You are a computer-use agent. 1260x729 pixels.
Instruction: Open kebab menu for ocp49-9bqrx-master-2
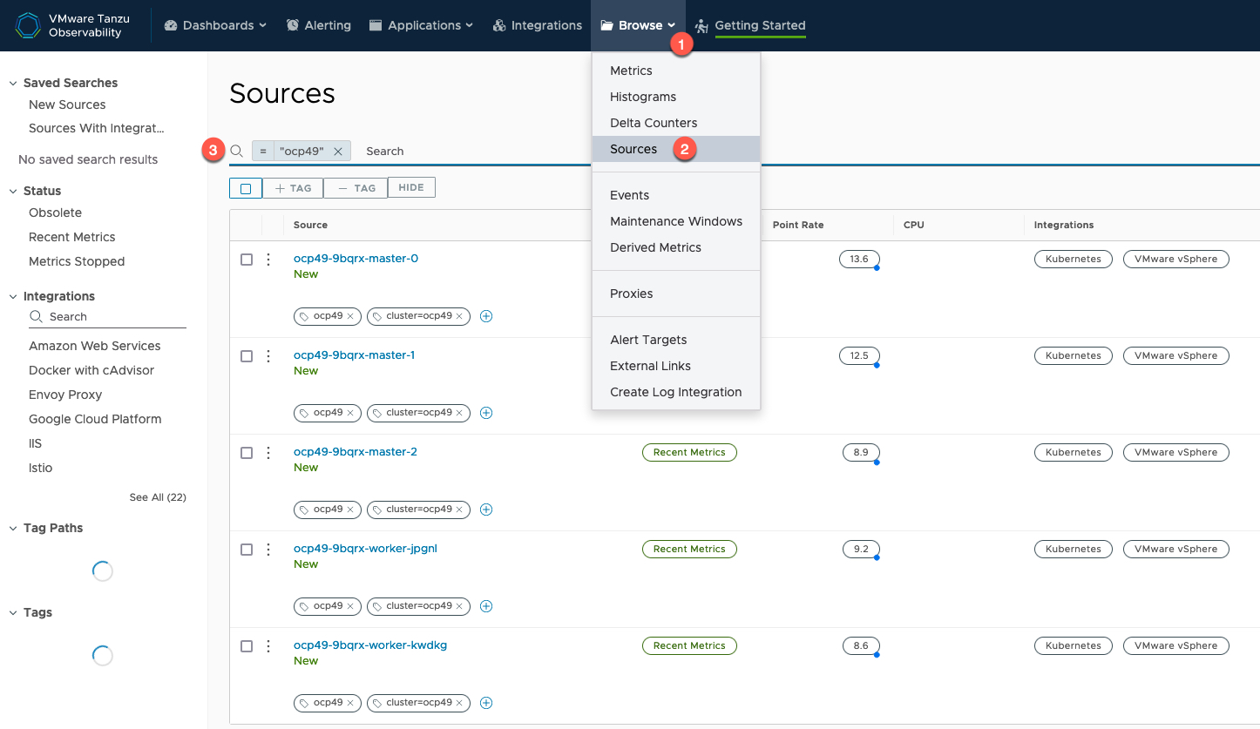[268, 453]
